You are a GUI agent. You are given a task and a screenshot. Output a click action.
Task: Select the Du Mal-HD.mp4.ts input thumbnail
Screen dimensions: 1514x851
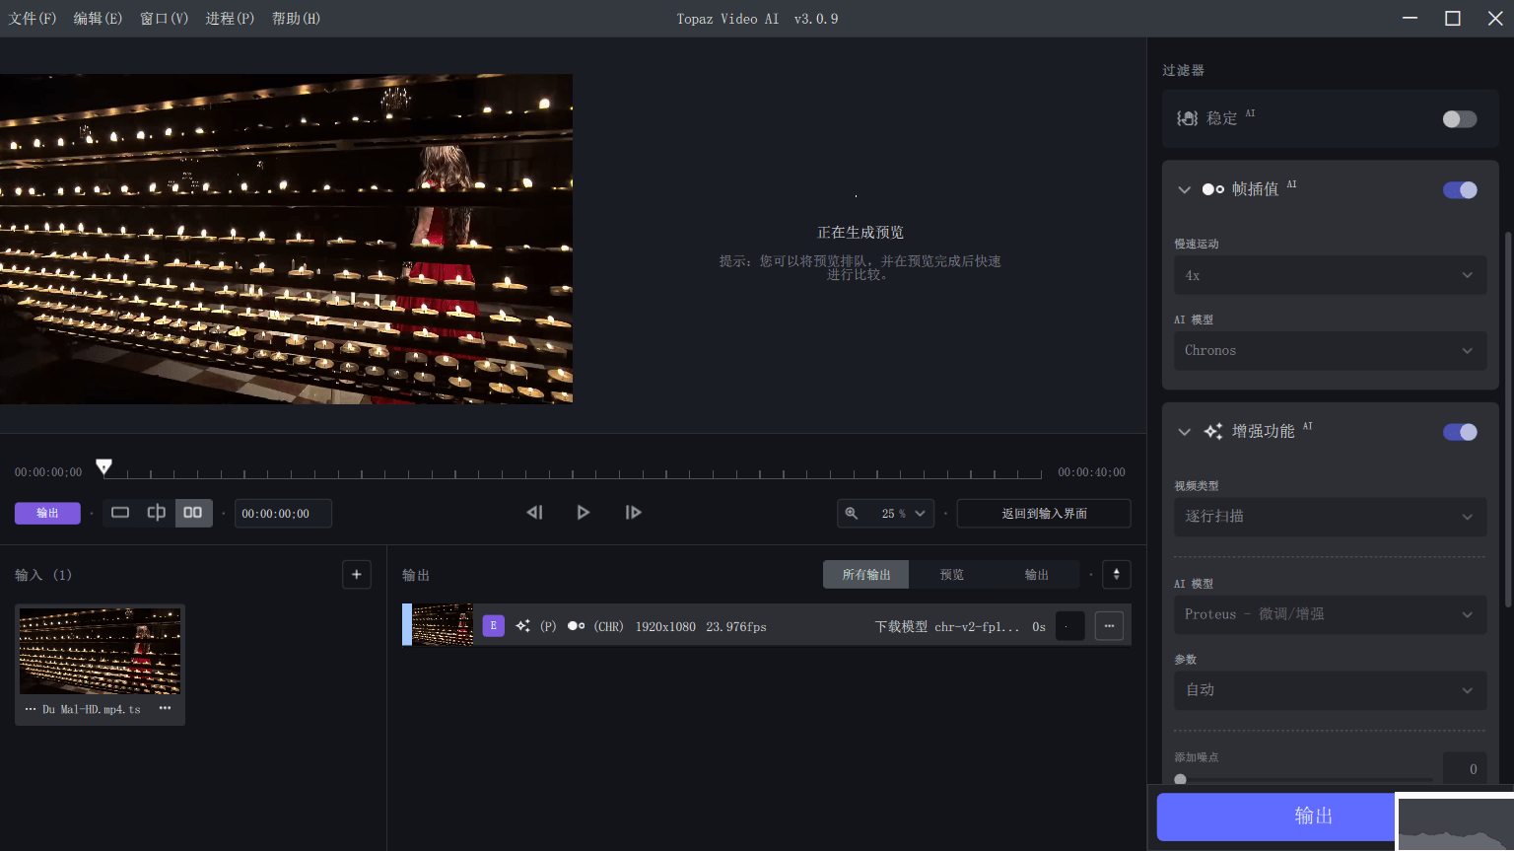tap(100, 651)
